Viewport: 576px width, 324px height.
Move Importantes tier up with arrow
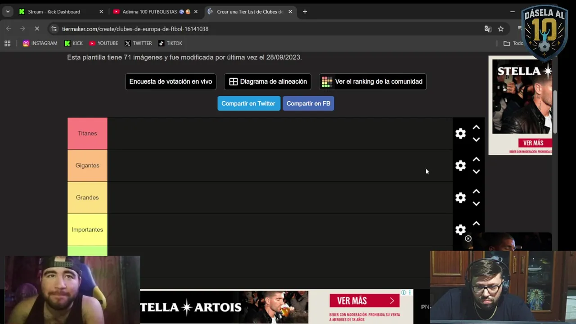click(476, 224)
